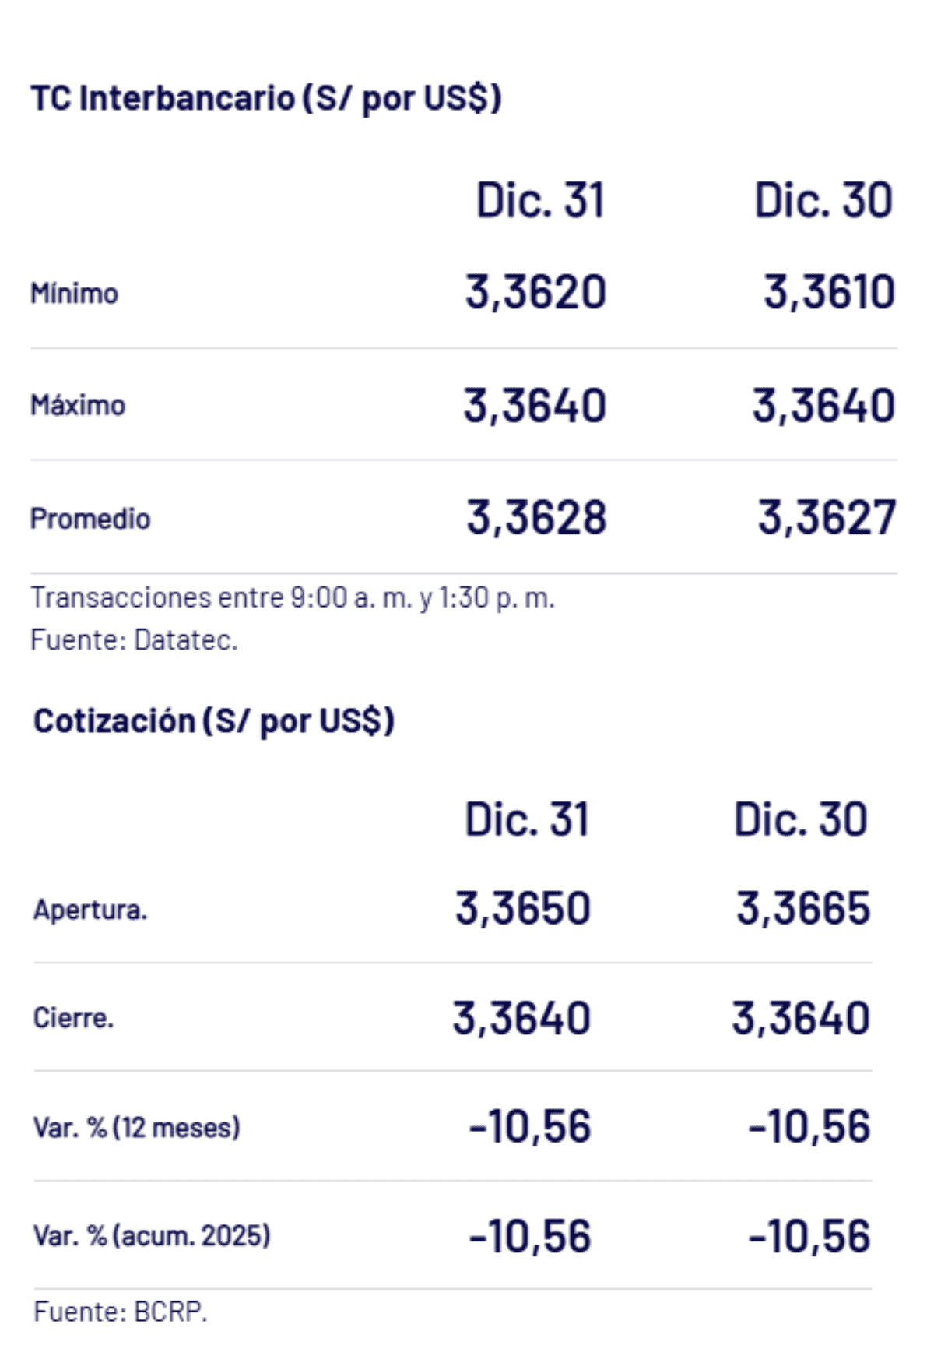Click the Transacciones entre 9:00 a. m. note
Image resolution: width=934 pixels, height=1363 pixels.
coord(293,597)
